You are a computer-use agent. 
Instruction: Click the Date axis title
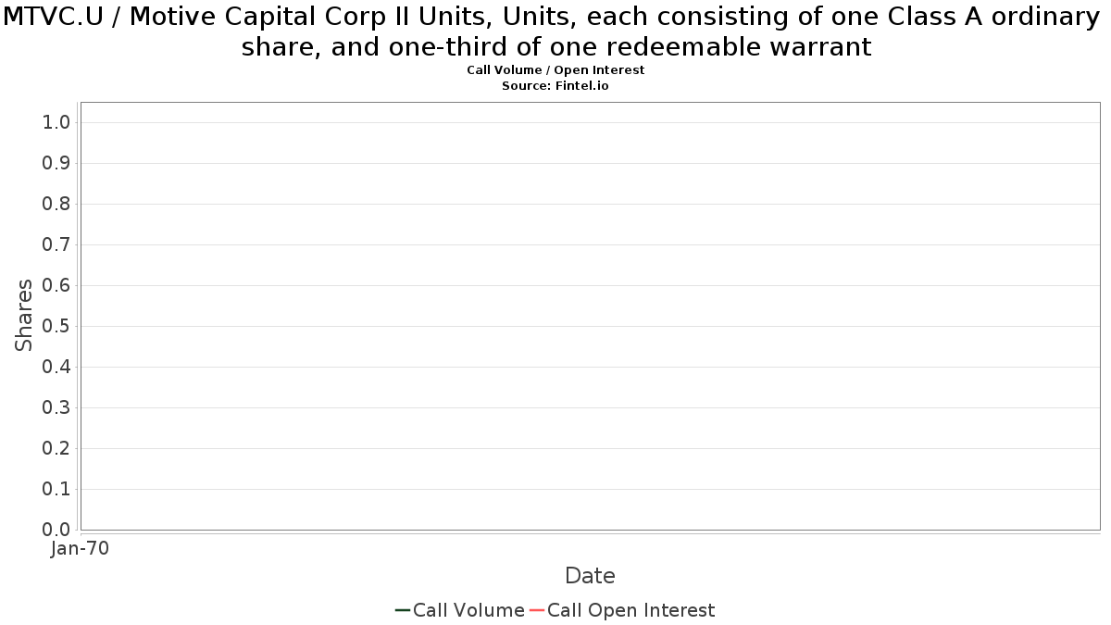pyautogui.click(x=590, y=576)
